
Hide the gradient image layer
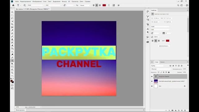click(x=152, y=81)
